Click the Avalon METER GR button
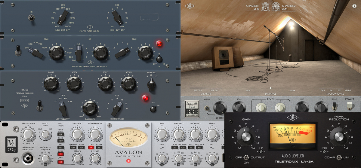 [x=82, y=148]
